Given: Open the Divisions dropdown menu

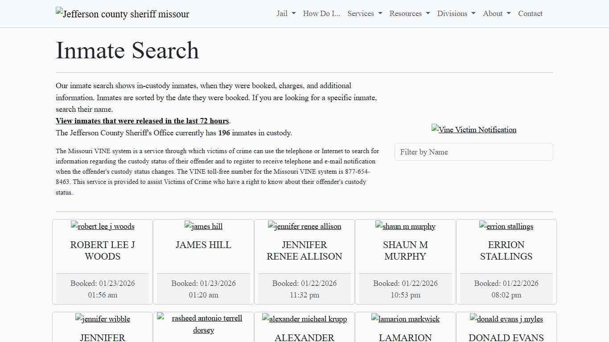Looking at the screenshot, I should [x=456, y=13].
